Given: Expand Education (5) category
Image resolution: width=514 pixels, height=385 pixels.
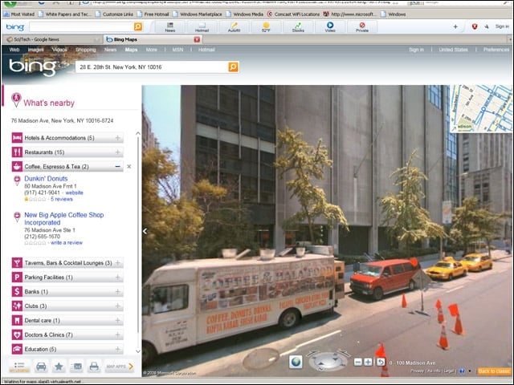Looking at the screenshot, I should [x=117, y=350].
